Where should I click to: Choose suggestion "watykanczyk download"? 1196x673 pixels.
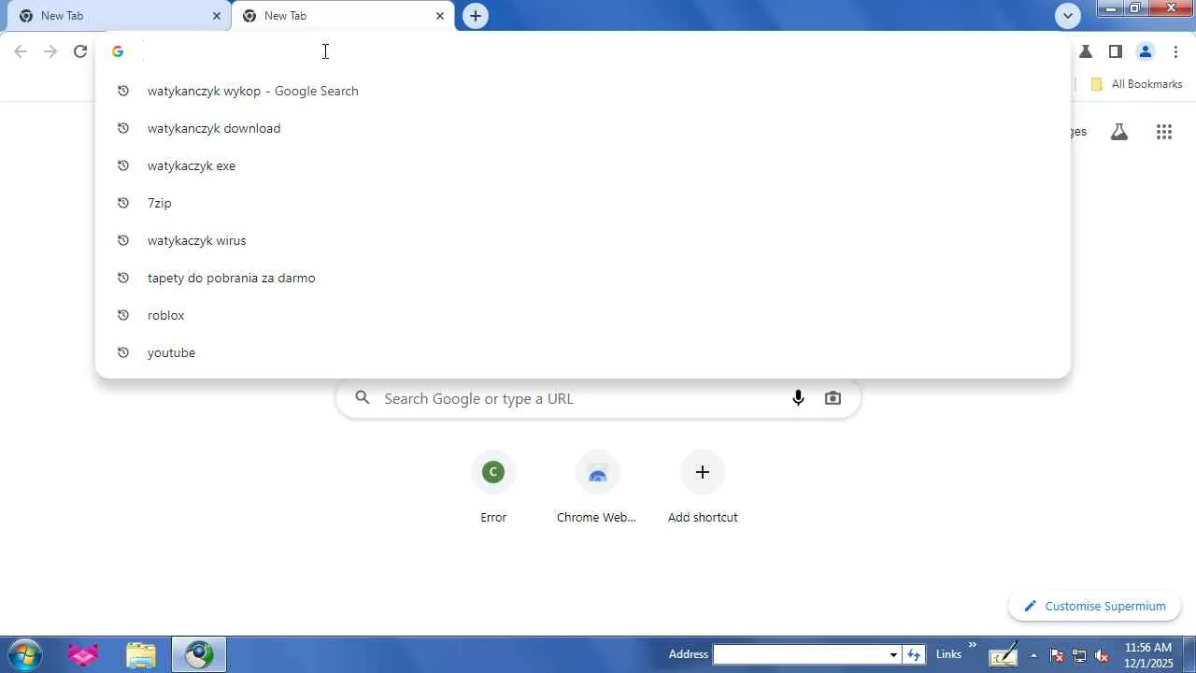[583, 128]
